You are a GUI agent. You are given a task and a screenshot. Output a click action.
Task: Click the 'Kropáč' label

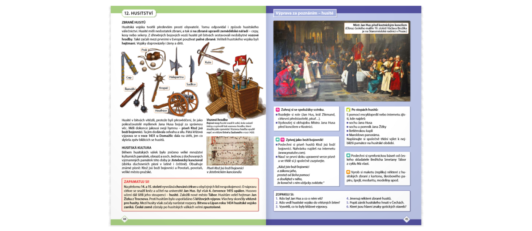click(164, 88)
